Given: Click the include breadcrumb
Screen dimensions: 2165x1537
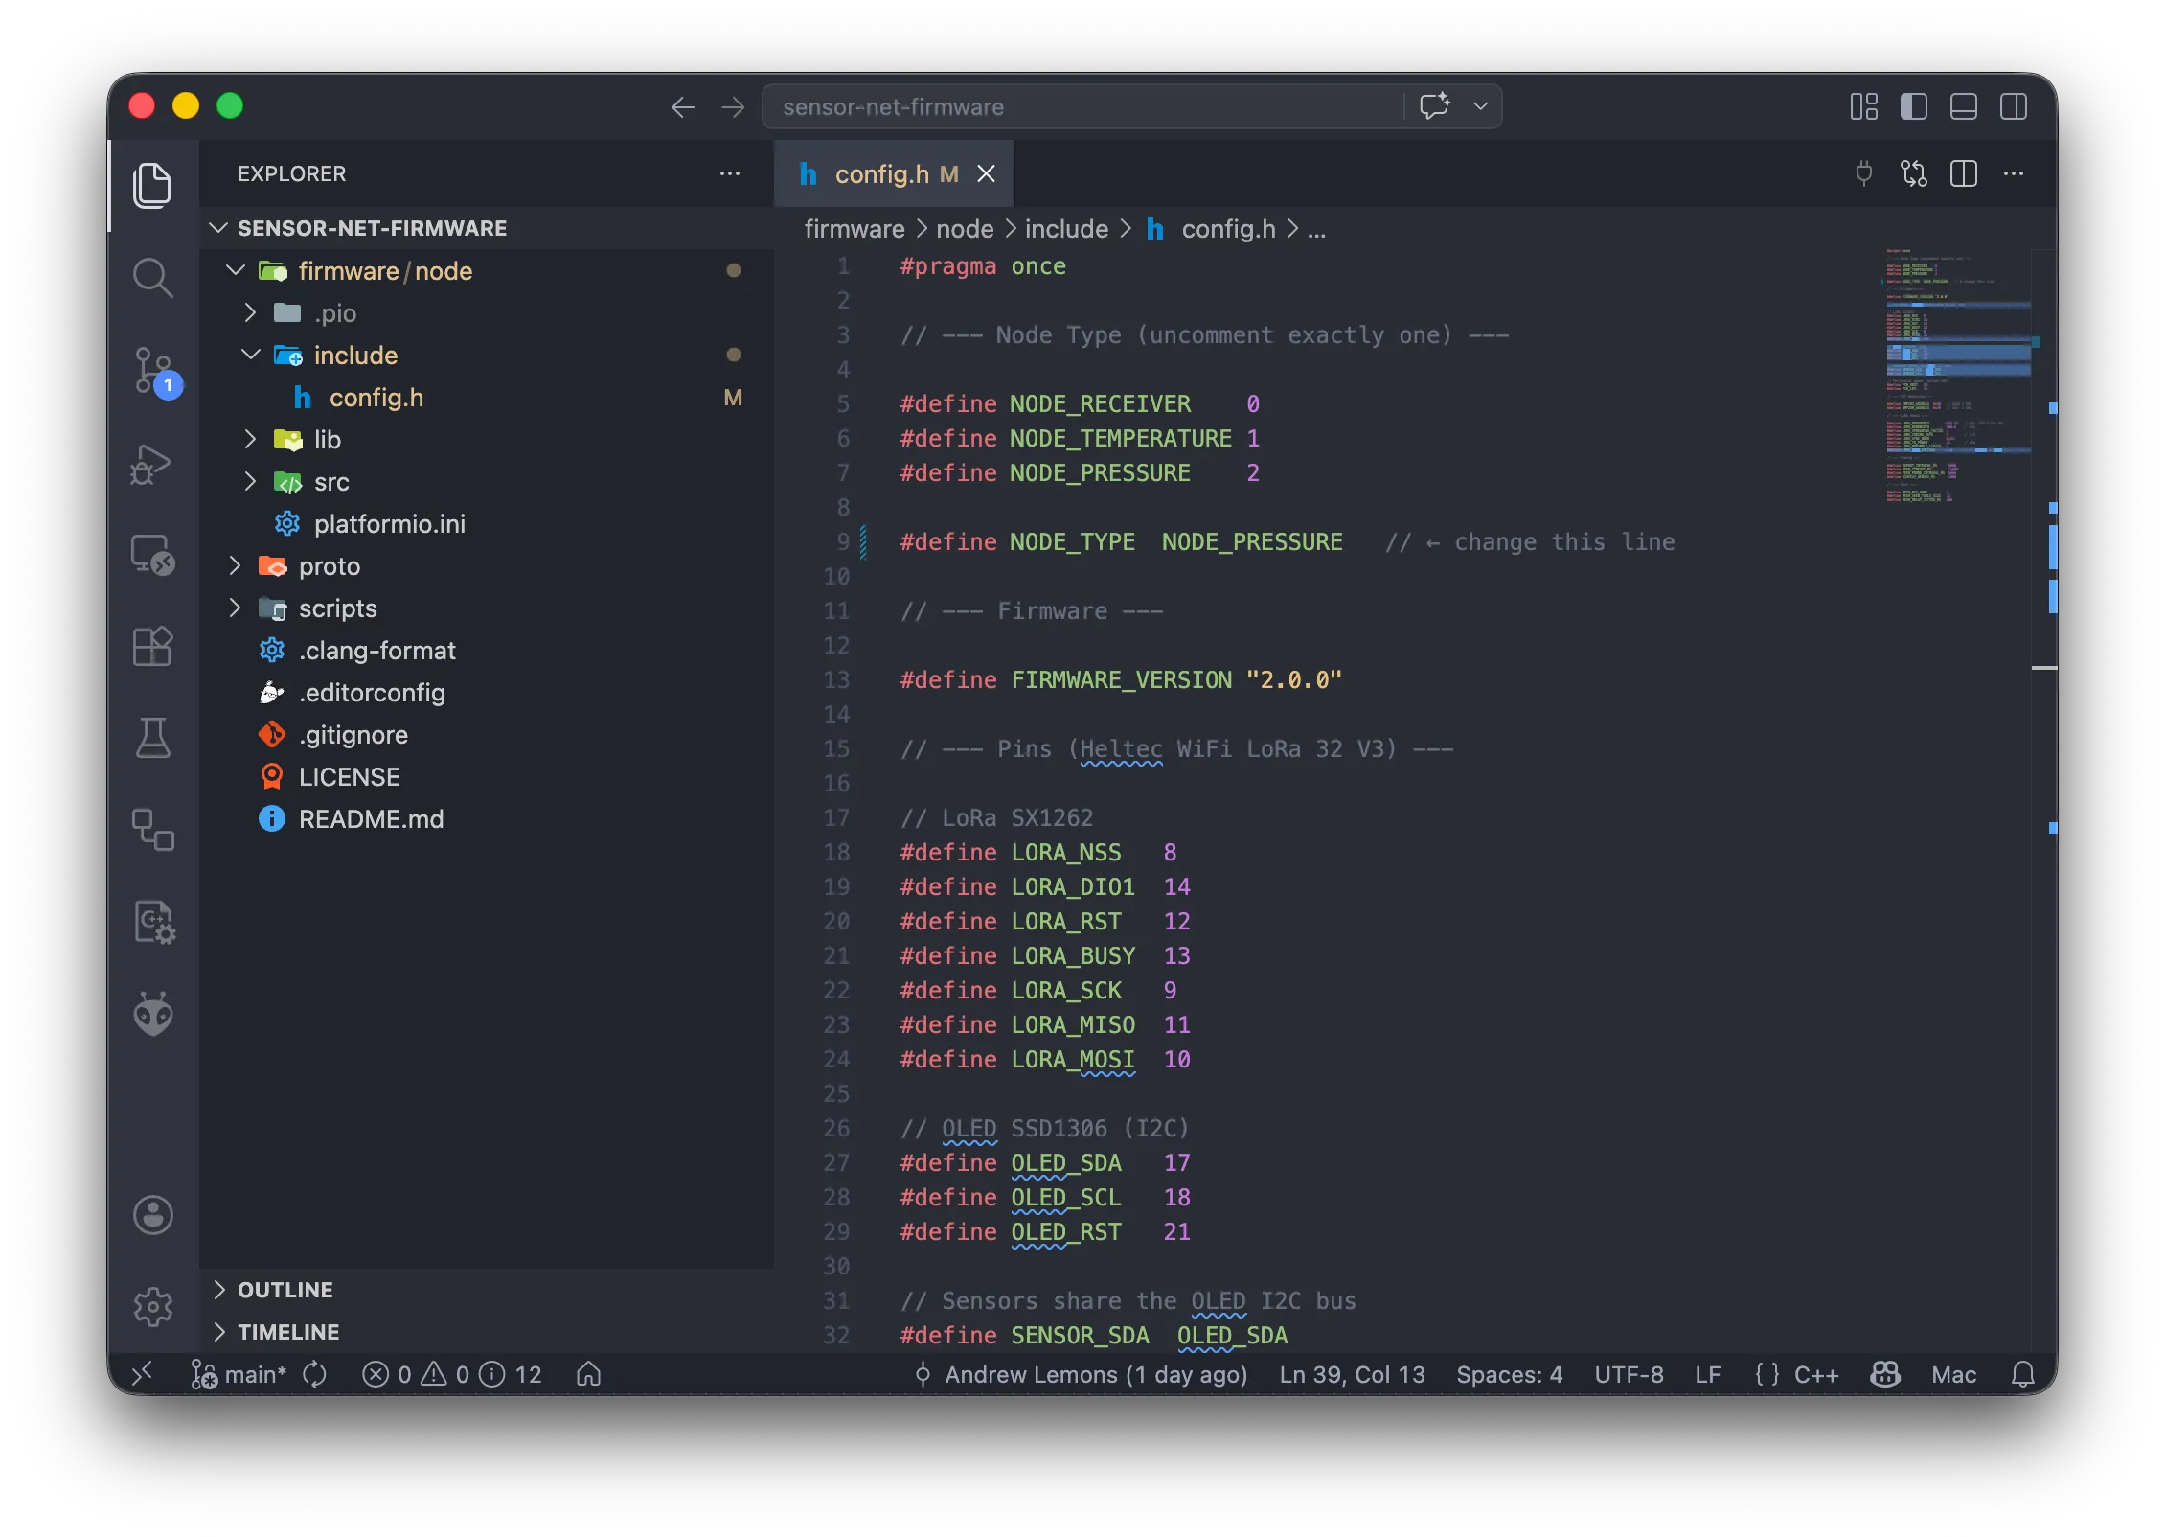Looking at the screenshot, I should tap(1066, 229).
